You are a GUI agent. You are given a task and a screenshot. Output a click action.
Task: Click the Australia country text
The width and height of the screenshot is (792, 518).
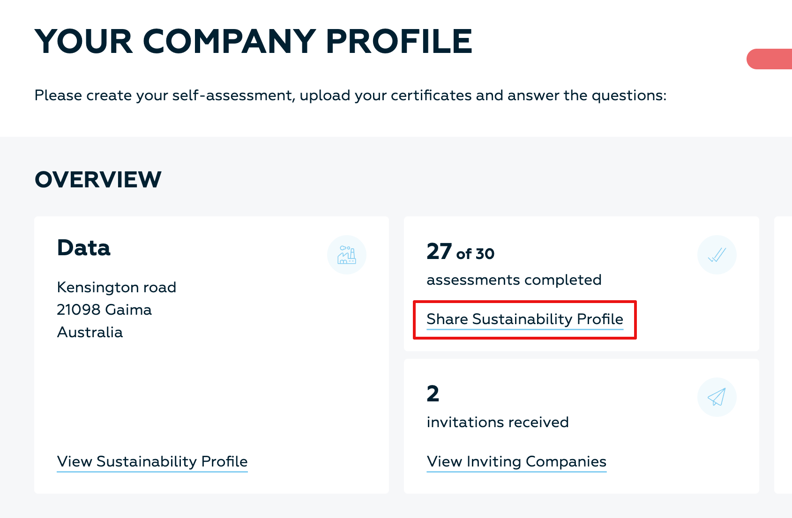(x=90, y=332)
